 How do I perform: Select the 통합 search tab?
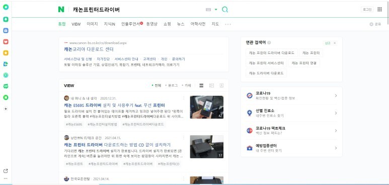pos(62,24)
